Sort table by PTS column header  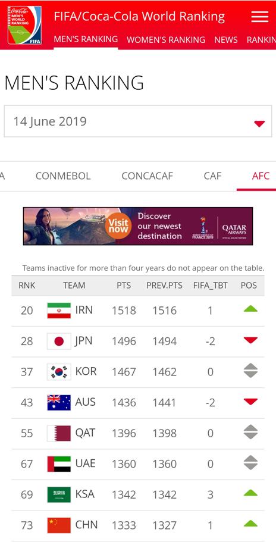[x=124, y=286]
